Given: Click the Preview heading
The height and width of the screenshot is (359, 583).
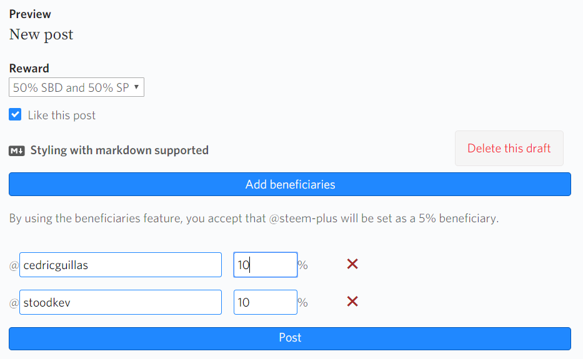Looking at the screenshot, I should [30, 14].
